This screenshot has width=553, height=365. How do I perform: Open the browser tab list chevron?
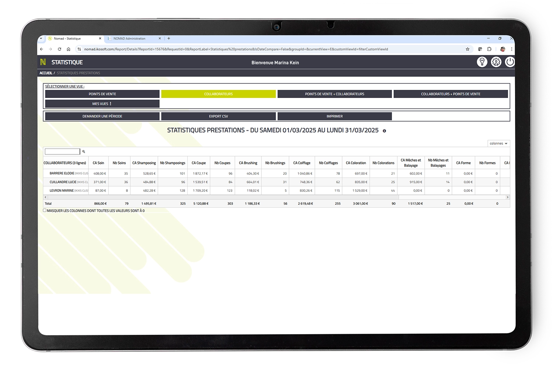pos(41,38)
